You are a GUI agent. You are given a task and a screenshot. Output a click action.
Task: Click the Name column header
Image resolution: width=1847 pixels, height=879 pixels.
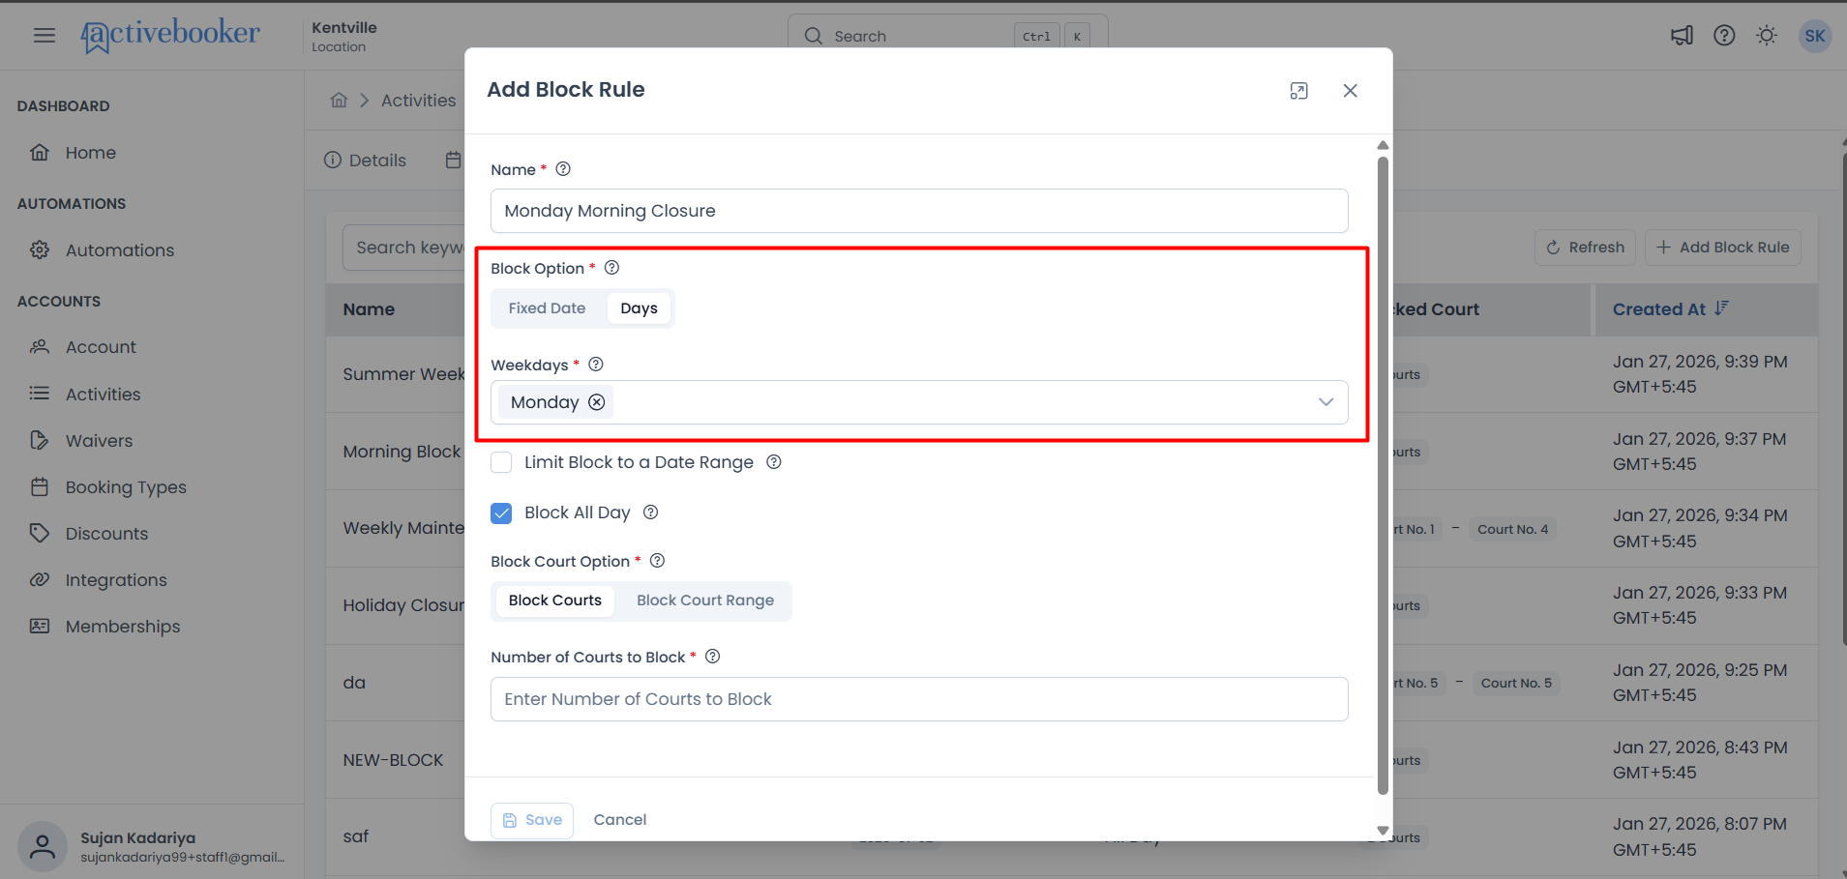369,309
